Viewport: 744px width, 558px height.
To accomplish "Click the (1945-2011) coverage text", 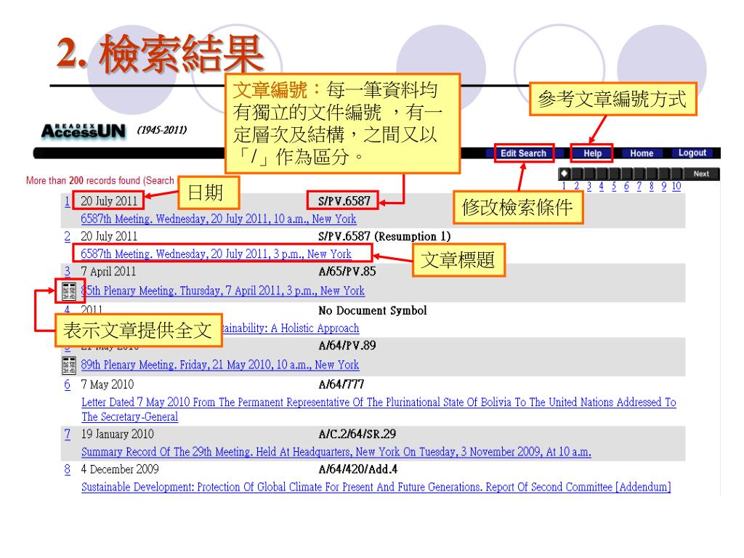I will [x=162, y=129].
